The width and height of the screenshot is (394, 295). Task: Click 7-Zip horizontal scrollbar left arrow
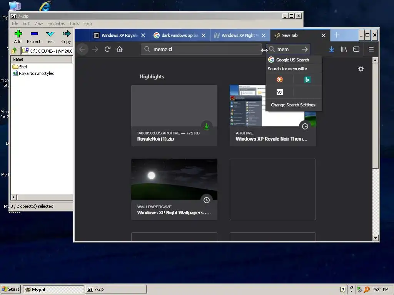14,197
